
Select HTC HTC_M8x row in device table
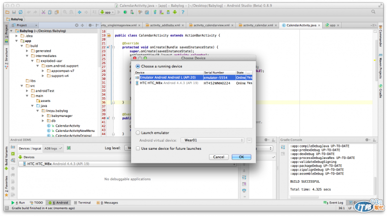193,83
